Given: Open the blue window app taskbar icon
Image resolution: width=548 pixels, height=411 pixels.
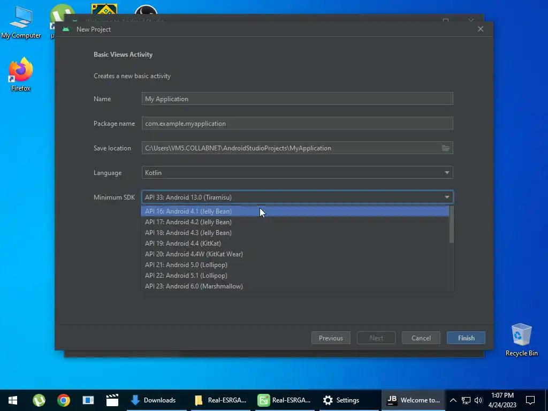Looking at the screenshot, I should click(88, 400).
